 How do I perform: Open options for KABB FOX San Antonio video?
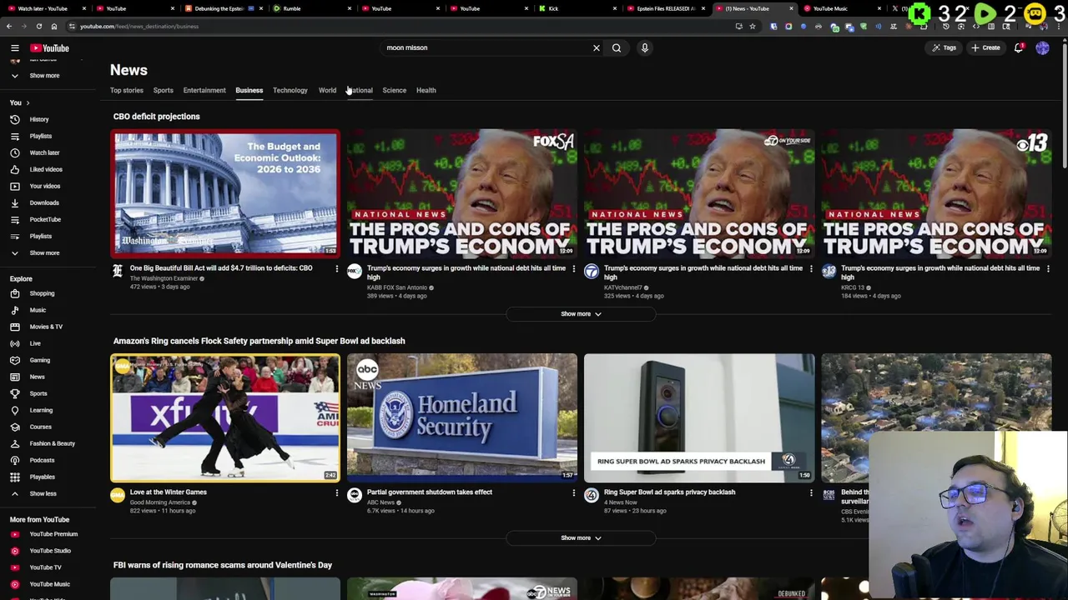pyautogui.click(x=573, y=269)
